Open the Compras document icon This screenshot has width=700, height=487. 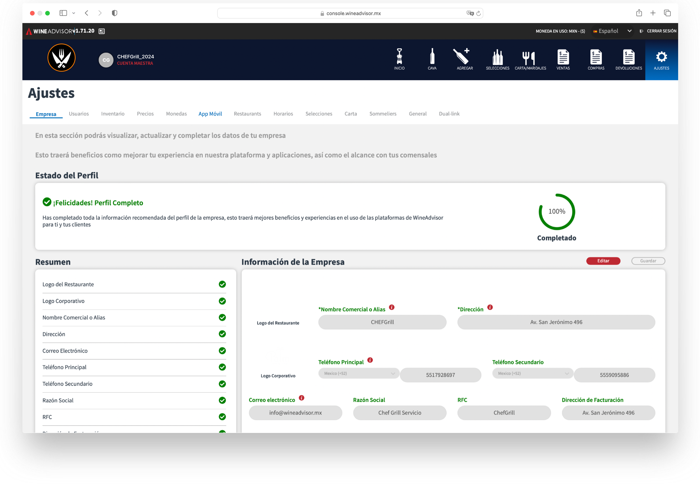596,57
